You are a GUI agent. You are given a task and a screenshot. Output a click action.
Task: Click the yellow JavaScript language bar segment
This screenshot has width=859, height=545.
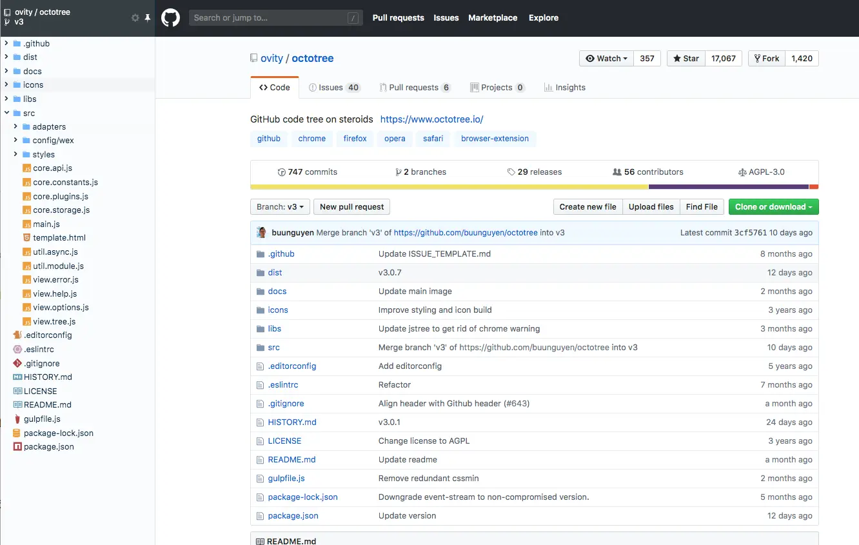pos(449,187)
